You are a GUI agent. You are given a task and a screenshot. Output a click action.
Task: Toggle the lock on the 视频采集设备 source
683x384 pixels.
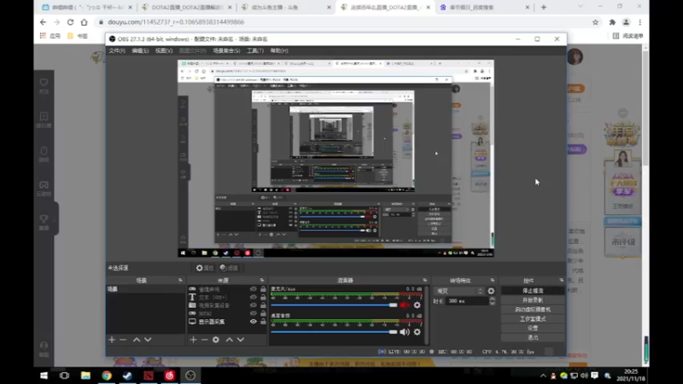tap(263, 305)
